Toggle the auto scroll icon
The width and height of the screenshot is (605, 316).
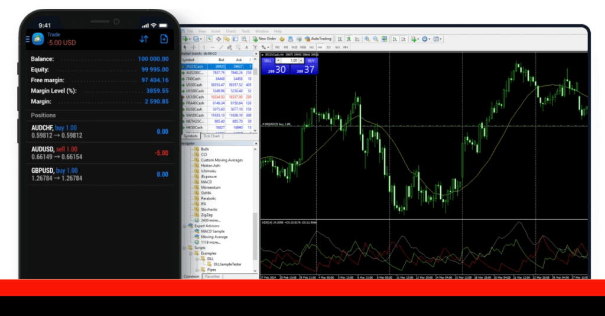coord(395,39)
